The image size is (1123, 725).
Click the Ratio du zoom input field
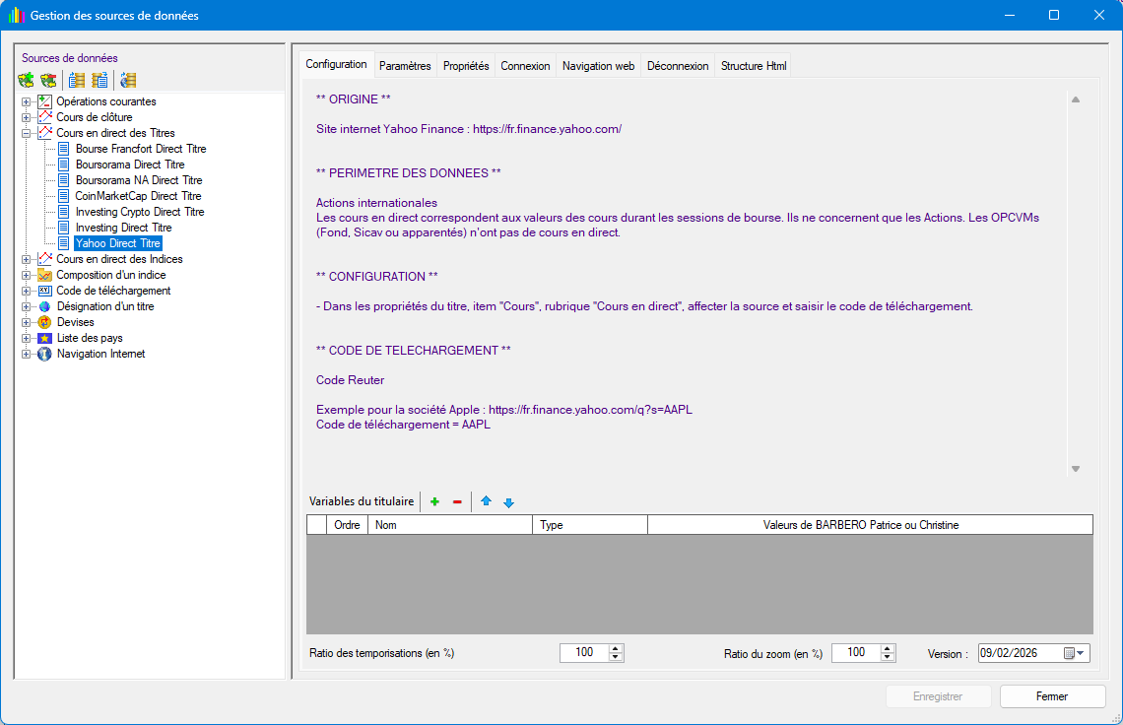[x=855, y=653]
